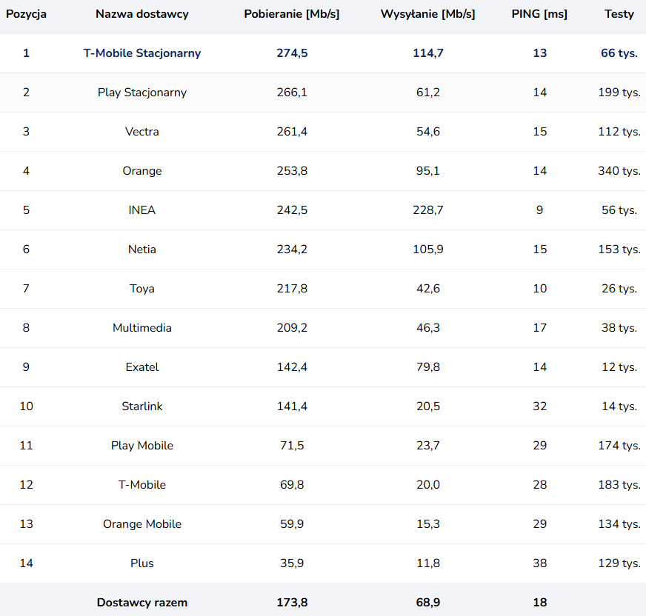The image size is (646, 616).
Task: Click the total upload value '68,9'
Action: (x=428, y=603)
